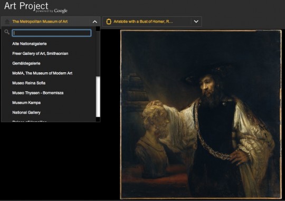Screen dimensions: 285x201
Task: Click the Rembrandt painting image
Action: (201, 114)
